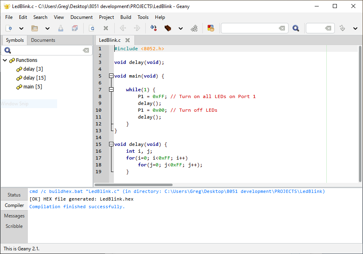Open the Edit menu

click(x=23, y=17)
